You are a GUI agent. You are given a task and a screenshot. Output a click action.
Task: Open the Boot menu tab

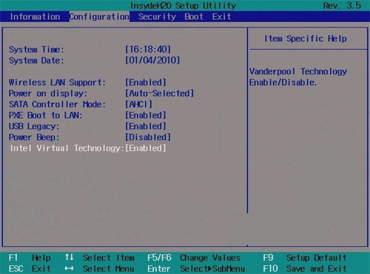click(194, 17)
